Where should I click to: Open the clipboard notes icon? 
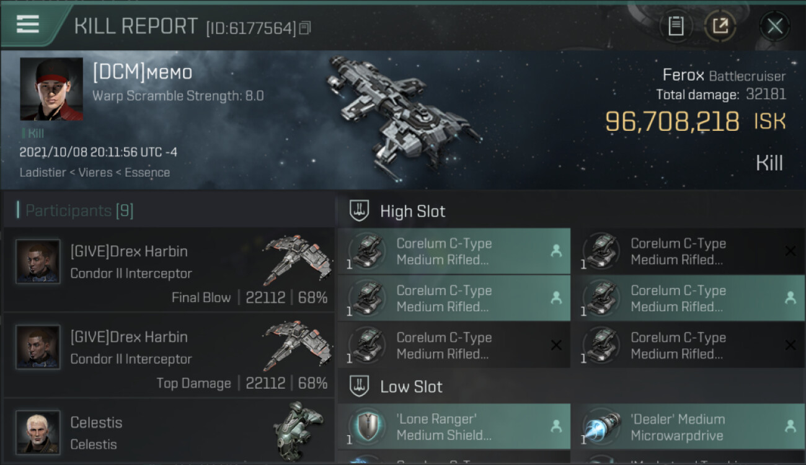(676, 26)
